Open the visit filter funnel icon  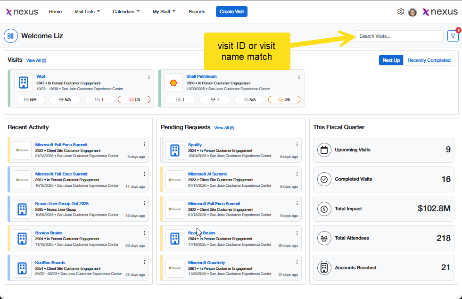coord(453,36)
